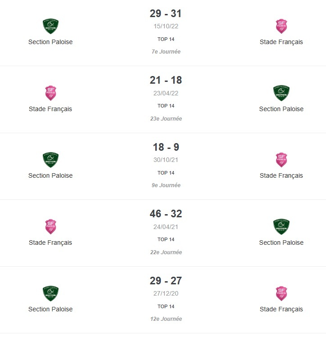View the 46 - 32 match score

click(x=166, y=214)
